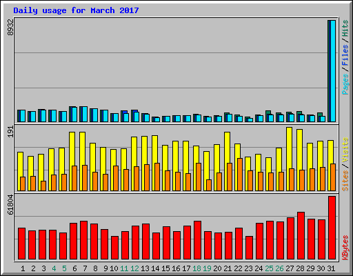Click day 7 on the x-axis
The width and height of the screenshot is (353, 276).
click(x=85, y=268)
